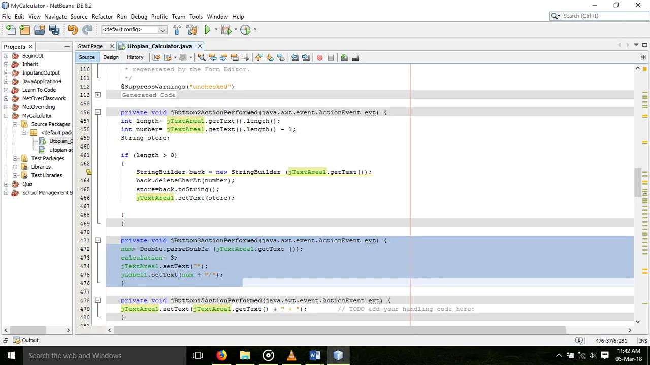Click the lightbulb hint on line 463
The height and width of the screenshot is (365, 650).
pos(89,172)
